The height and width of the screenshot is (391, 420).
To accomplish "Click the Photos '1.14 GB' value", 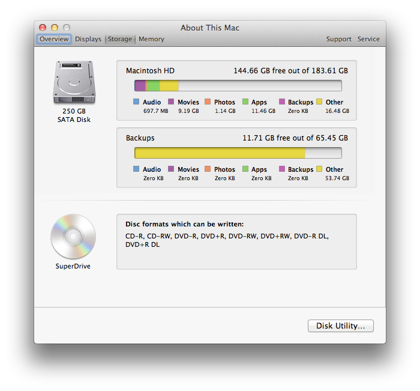I will pyautogui.click(x=225, y=111).
